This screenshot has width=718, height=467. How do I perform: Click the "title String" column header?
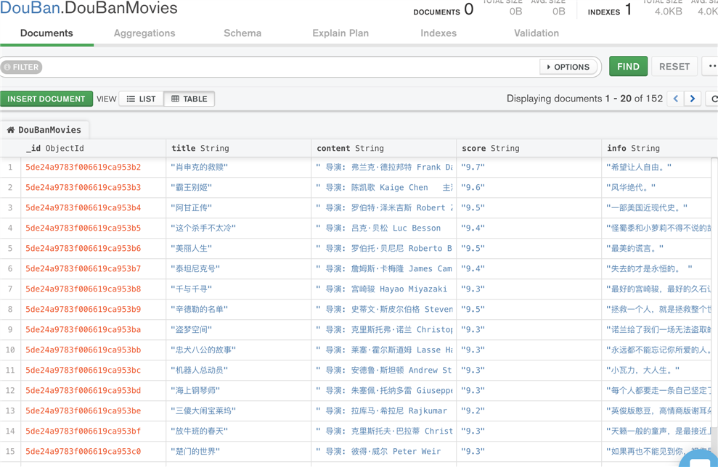(238, 148)
